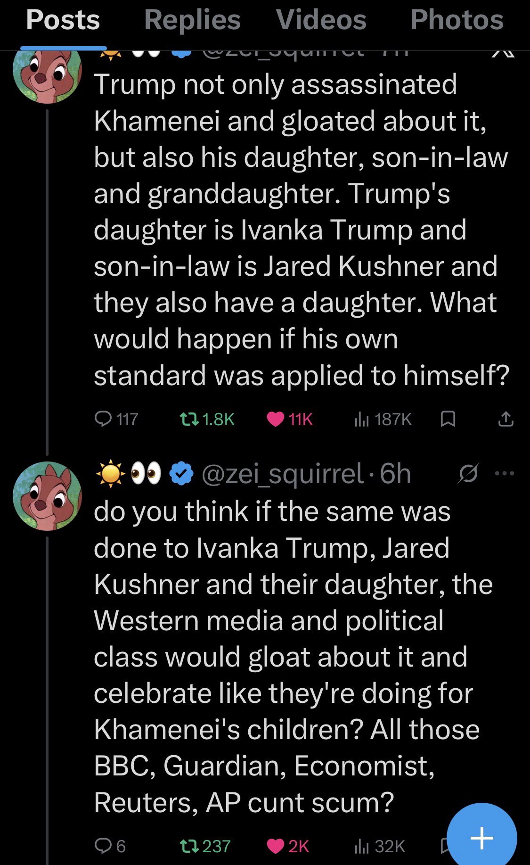The width and height of the screenshot is (530, 865).
Task: Tap the squirrel avatar on the first post
Action: [47, 74]
